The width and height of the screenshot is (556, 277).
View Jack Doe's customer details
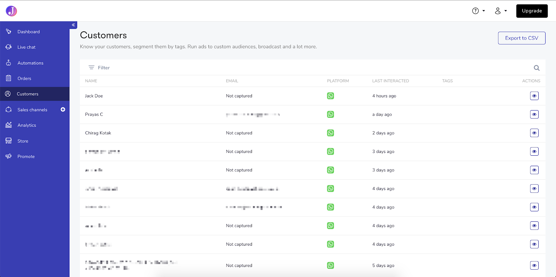(x=534, y=96)
